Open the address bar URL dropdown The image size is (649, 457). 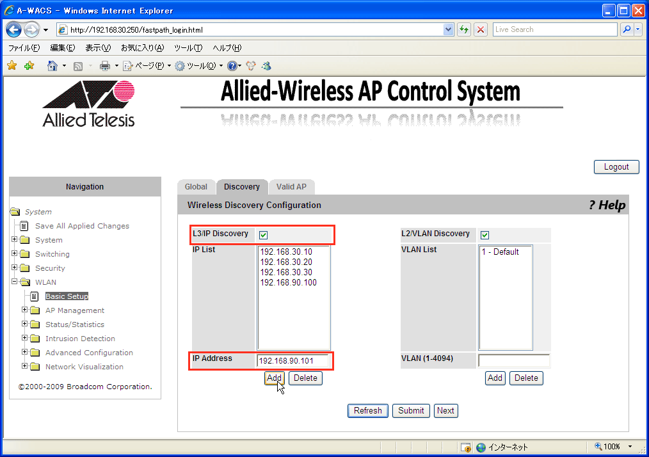point(448,30)
